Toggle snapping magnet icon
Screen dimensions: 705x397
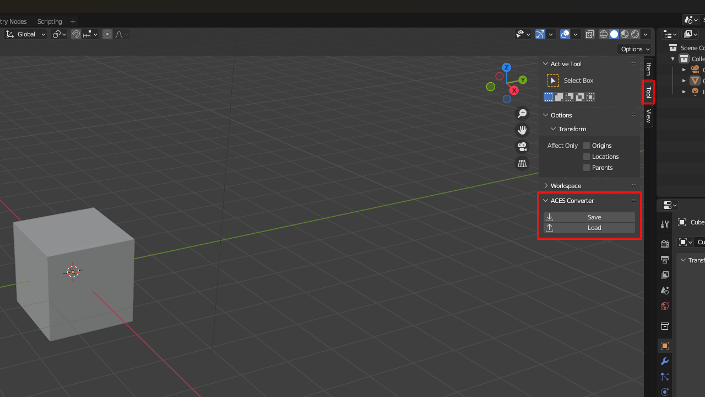pos(76,34)
